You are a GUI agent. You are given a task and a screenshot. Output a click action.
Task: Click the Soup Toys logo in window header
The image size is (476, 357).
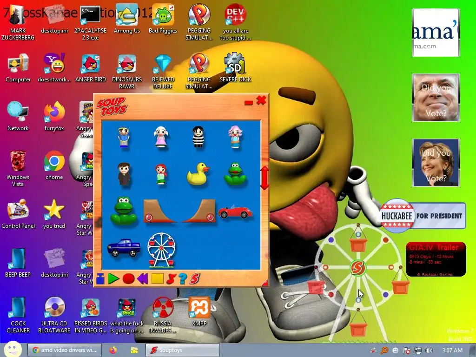point(112,106)
